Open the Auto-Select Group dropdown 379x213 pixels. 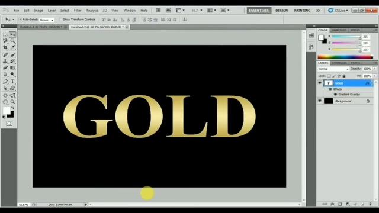click(47, 20)
